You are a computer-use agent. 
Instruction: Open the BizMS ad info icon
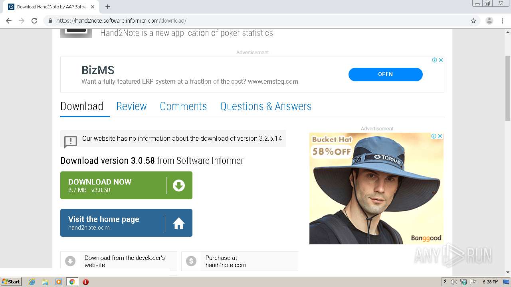point(434,60)
